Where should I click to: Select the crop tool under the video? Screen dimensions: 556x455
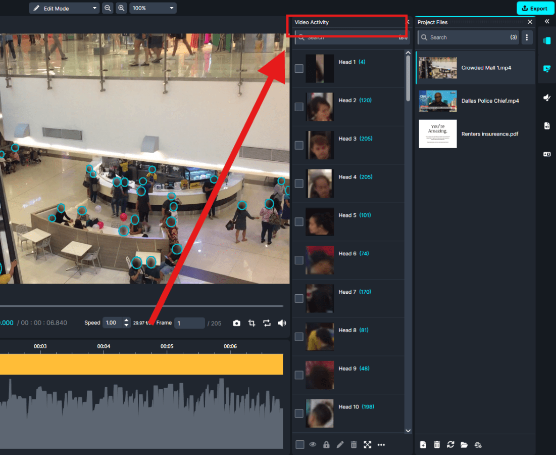(x=252, y=323)
